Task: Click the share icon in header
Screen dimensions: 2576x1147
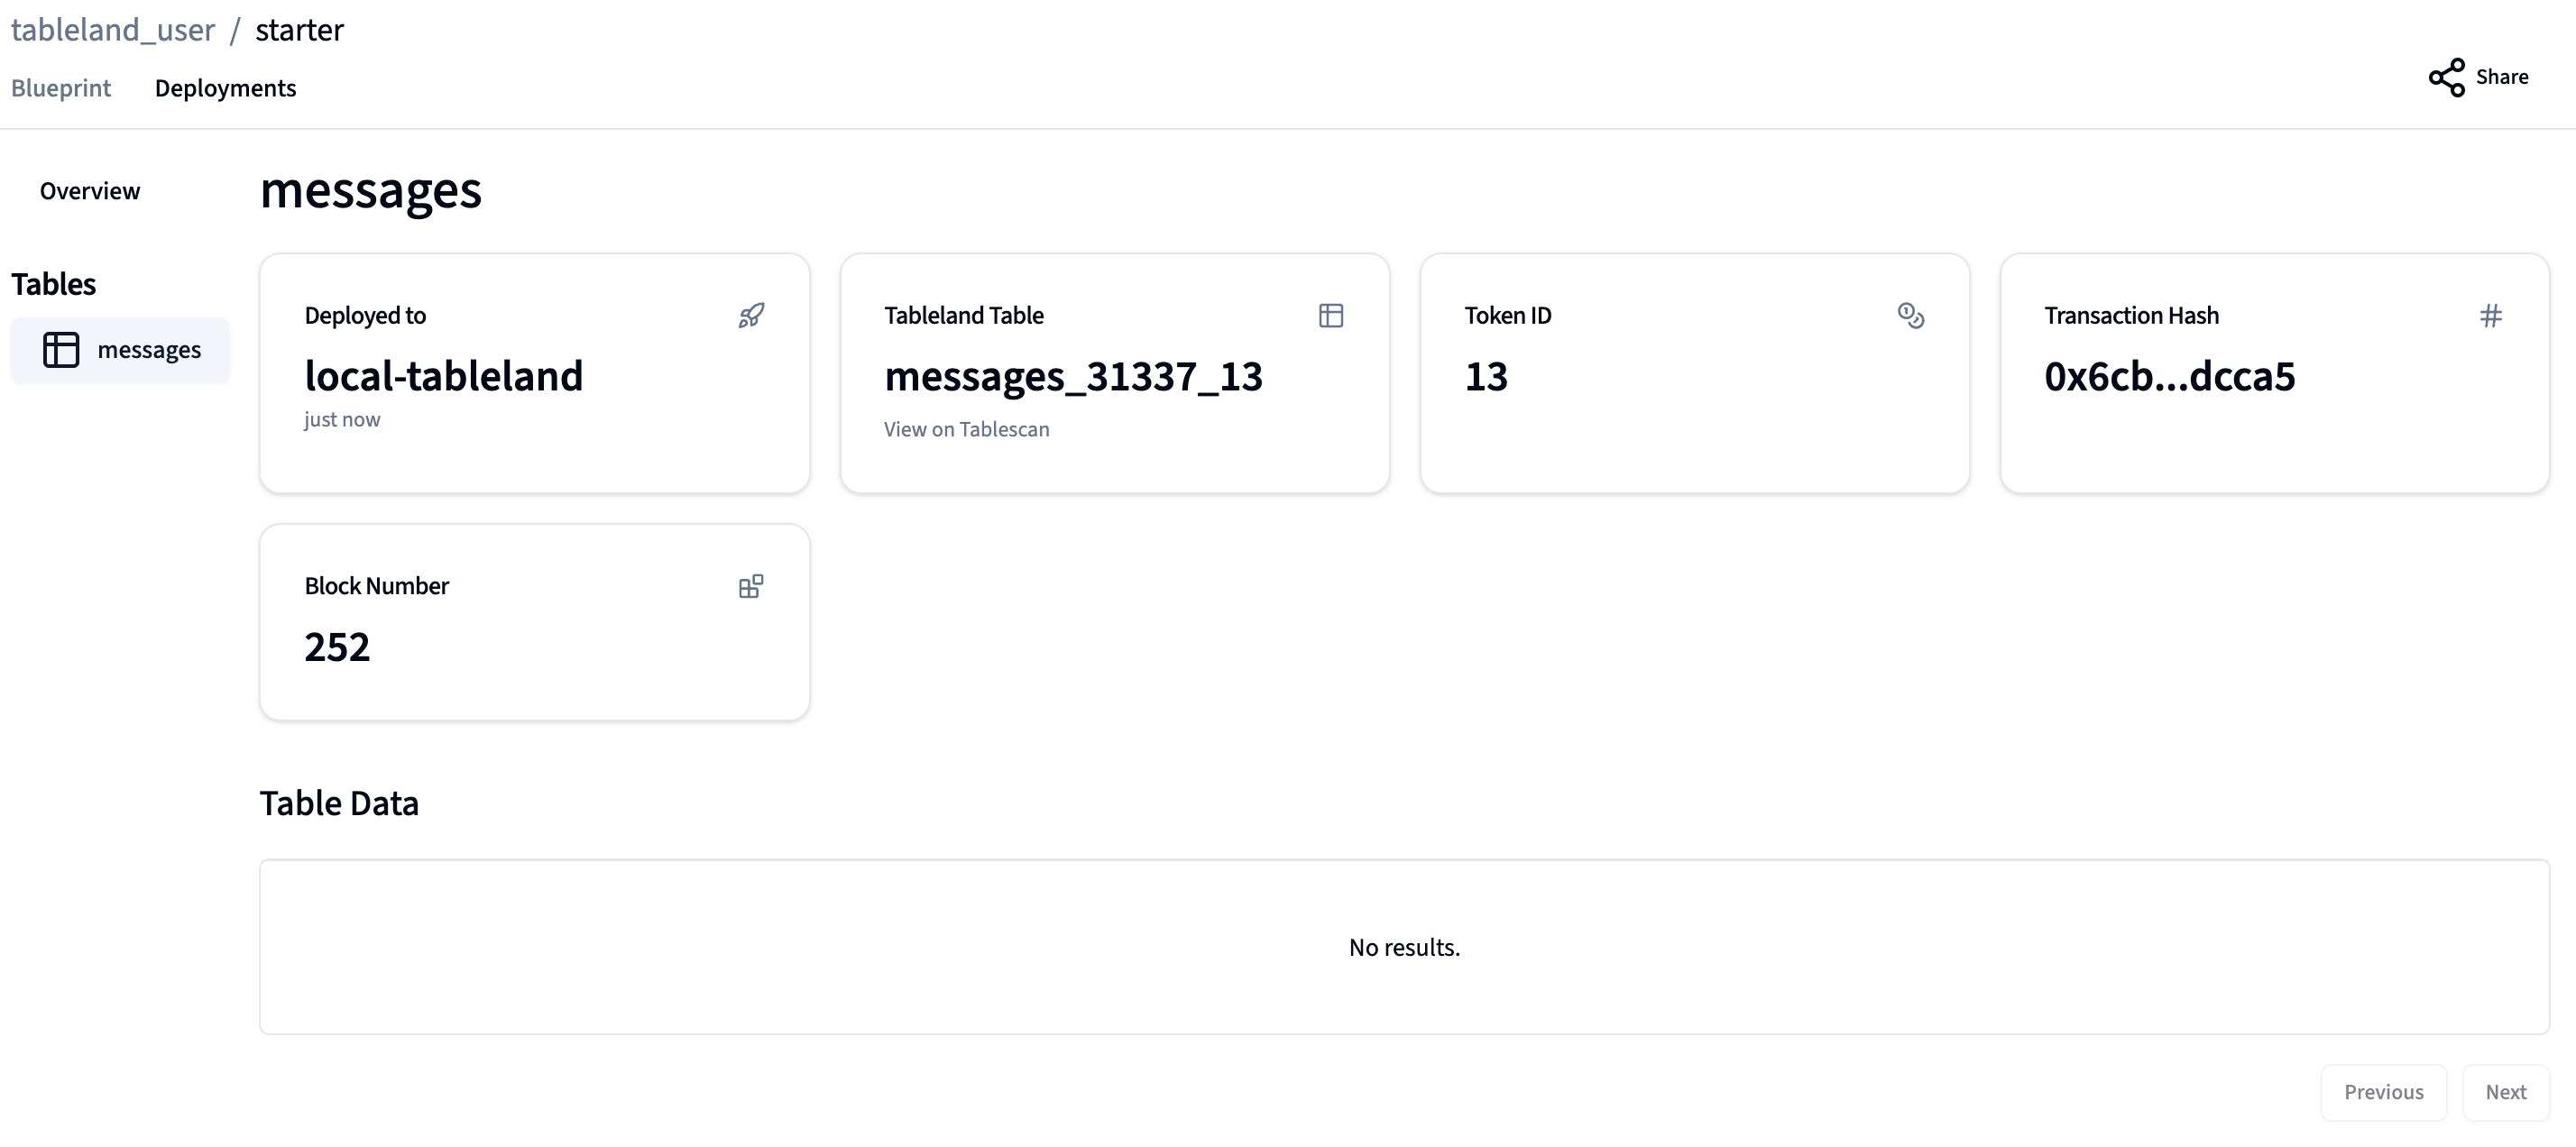Action: 2447,77
